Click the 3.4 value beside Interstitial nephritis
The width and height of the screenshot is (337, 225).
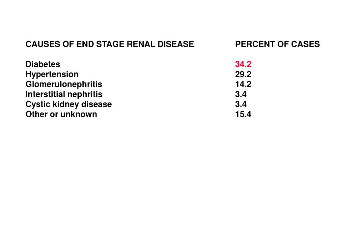pos(241,94)
